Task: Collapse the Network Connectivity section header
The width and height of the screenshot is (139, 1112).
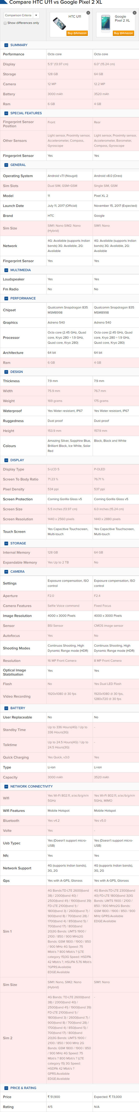Action: click(x=69, y=787)
